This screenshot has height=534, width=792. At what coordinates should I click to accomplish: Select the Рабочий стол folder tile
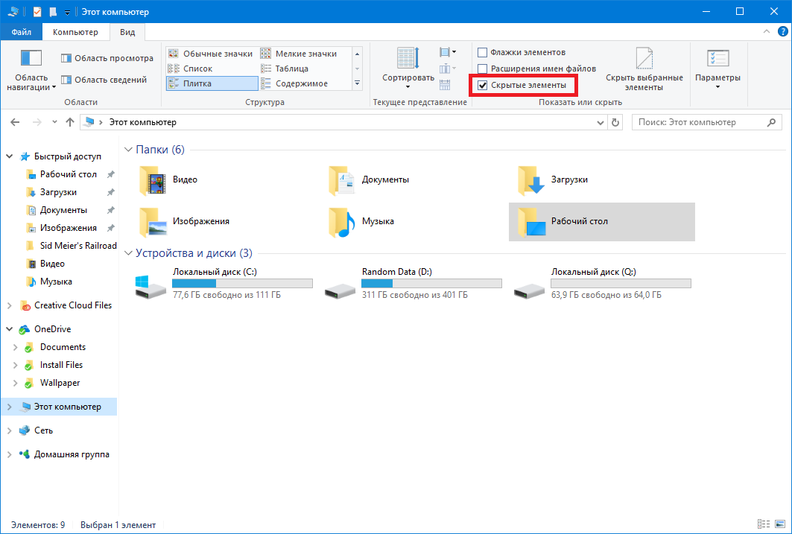tap(601, 222)
